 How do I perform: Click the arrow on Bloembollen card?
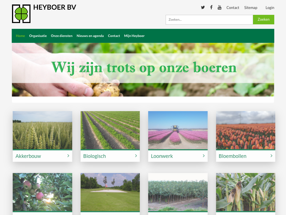[271, 156]
